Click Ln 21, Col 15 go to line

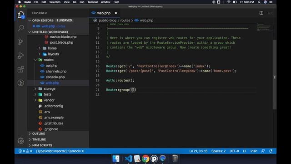(x=198, y=151)
